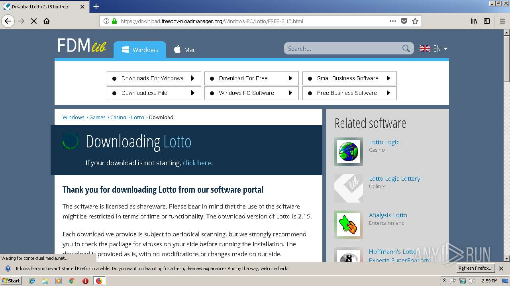The image size is (510, 286).
Task: Expand Downloads For Windows arrow
Action: (193, 78)
